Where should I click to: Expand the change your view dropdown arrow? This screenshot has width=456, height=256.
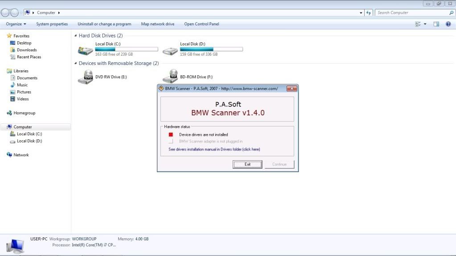(x=425, y=24)
